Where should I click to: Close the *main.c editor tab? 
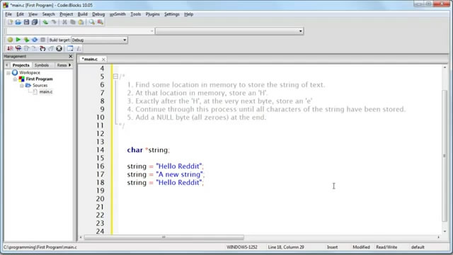coord(103,59)
